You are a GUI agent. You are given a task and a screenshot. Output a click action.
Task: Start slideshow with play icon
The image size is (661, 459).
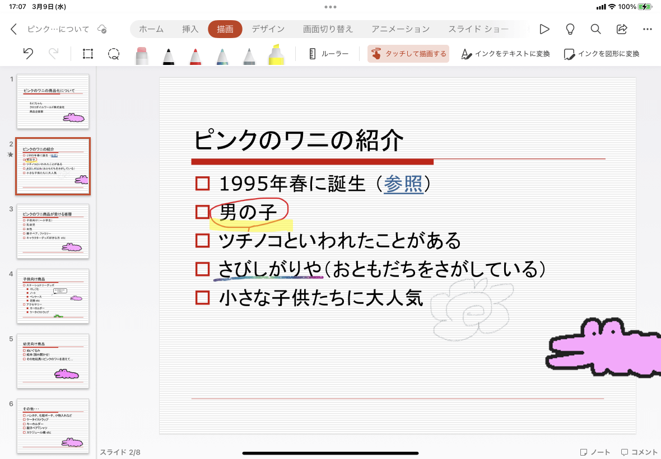coord(544,29)
